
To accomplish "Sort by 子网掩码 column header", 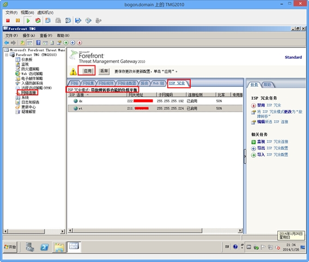I will [171, 95].
